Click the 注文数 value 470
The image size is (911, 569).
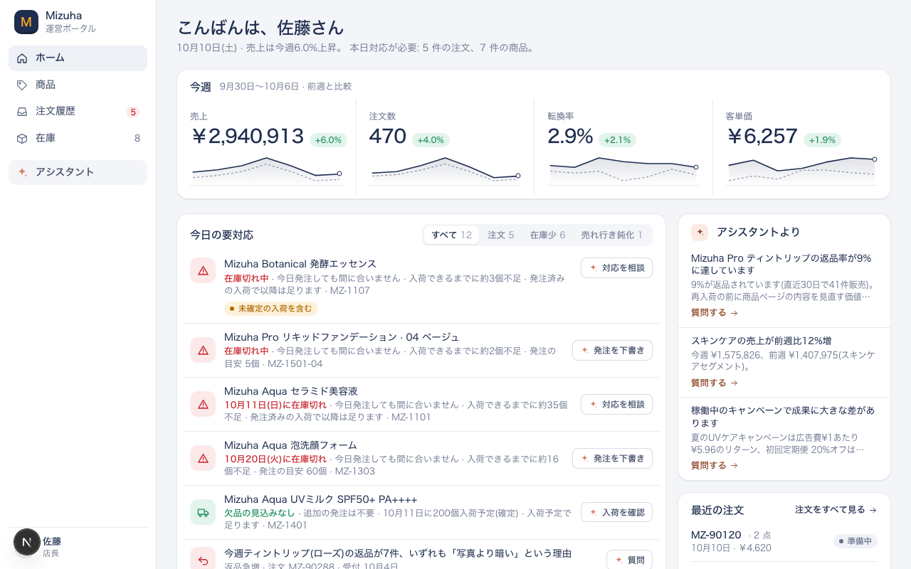[x=388, y=136]
